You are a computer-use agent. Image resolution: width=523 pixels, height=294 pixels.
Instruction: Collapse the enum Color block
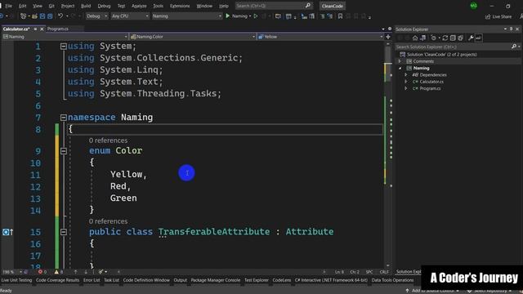[x=64, y=151]
